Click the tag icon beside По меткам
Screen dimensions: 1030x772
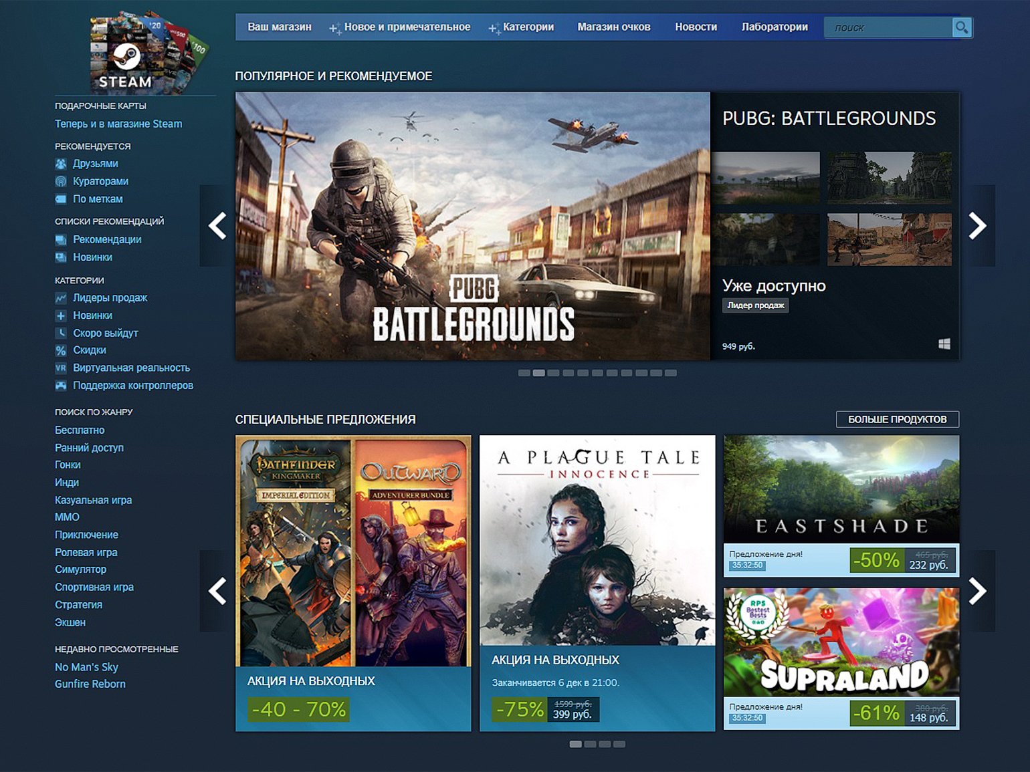pos(61,199)
